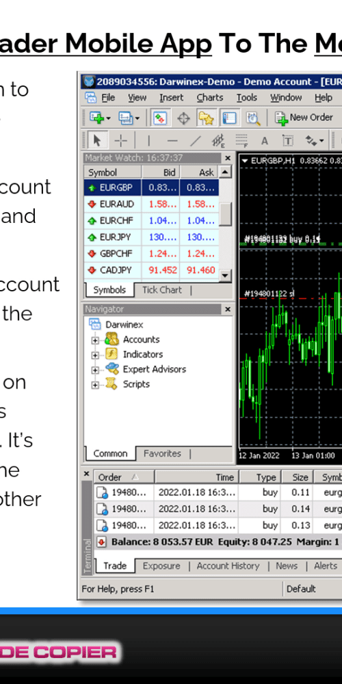Screen dimensions: 342x684
Task: Click Market Watch scrollbar down arrow
Action: coord(225,275)
